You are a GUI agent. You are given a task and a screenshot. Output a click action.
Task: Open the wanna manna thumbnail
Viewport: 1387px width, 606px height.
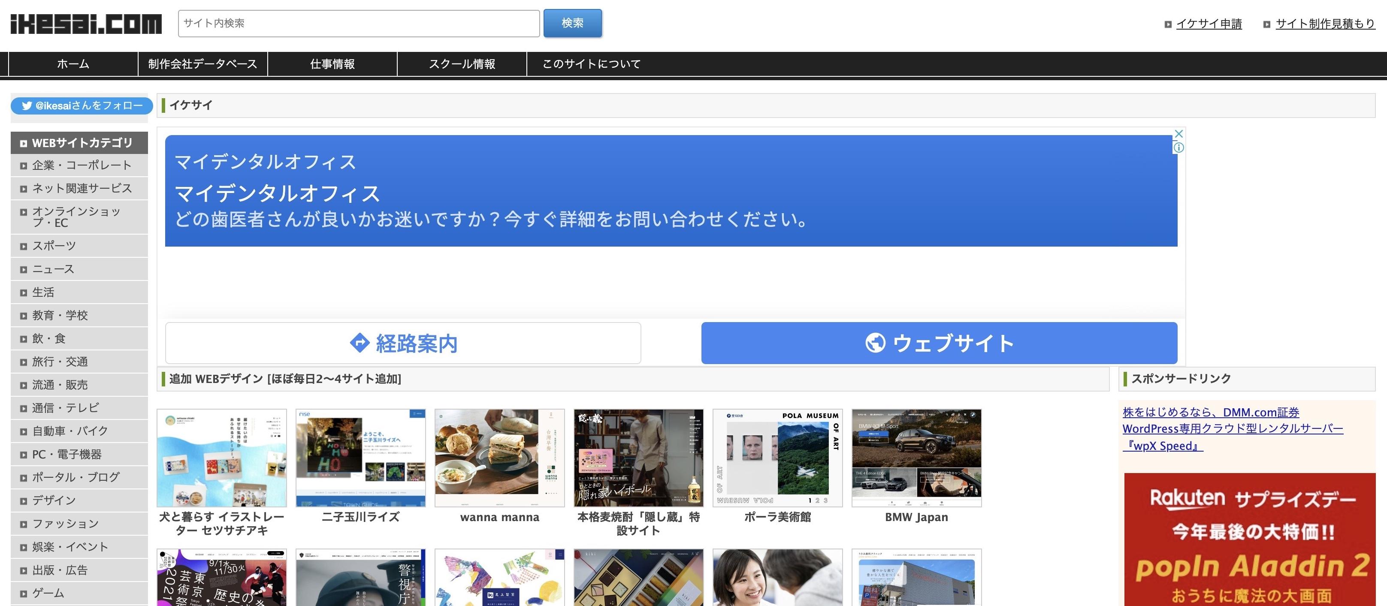(499, 458)
